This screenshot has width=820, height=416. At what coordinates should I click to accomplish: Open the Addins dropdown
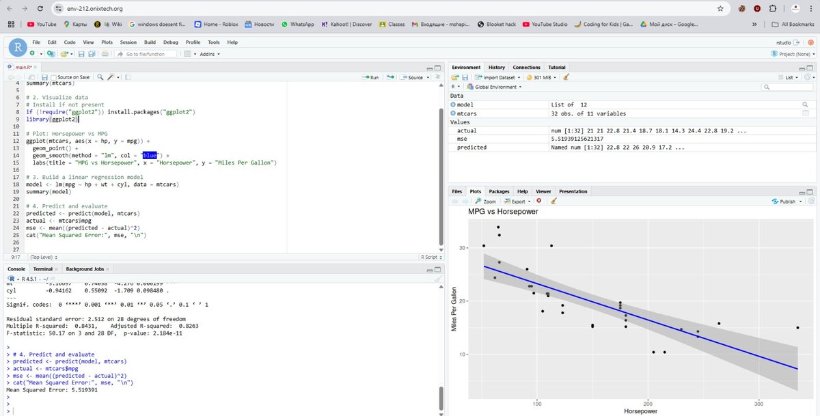(x=210, y=54)
